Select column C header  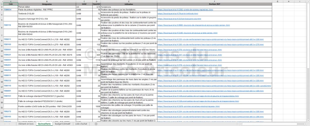[84, 2]
